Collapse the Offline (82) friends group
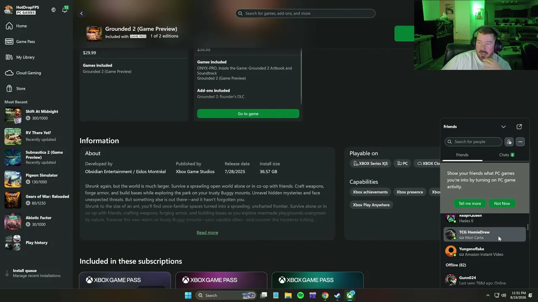 (x=456, y=265)
